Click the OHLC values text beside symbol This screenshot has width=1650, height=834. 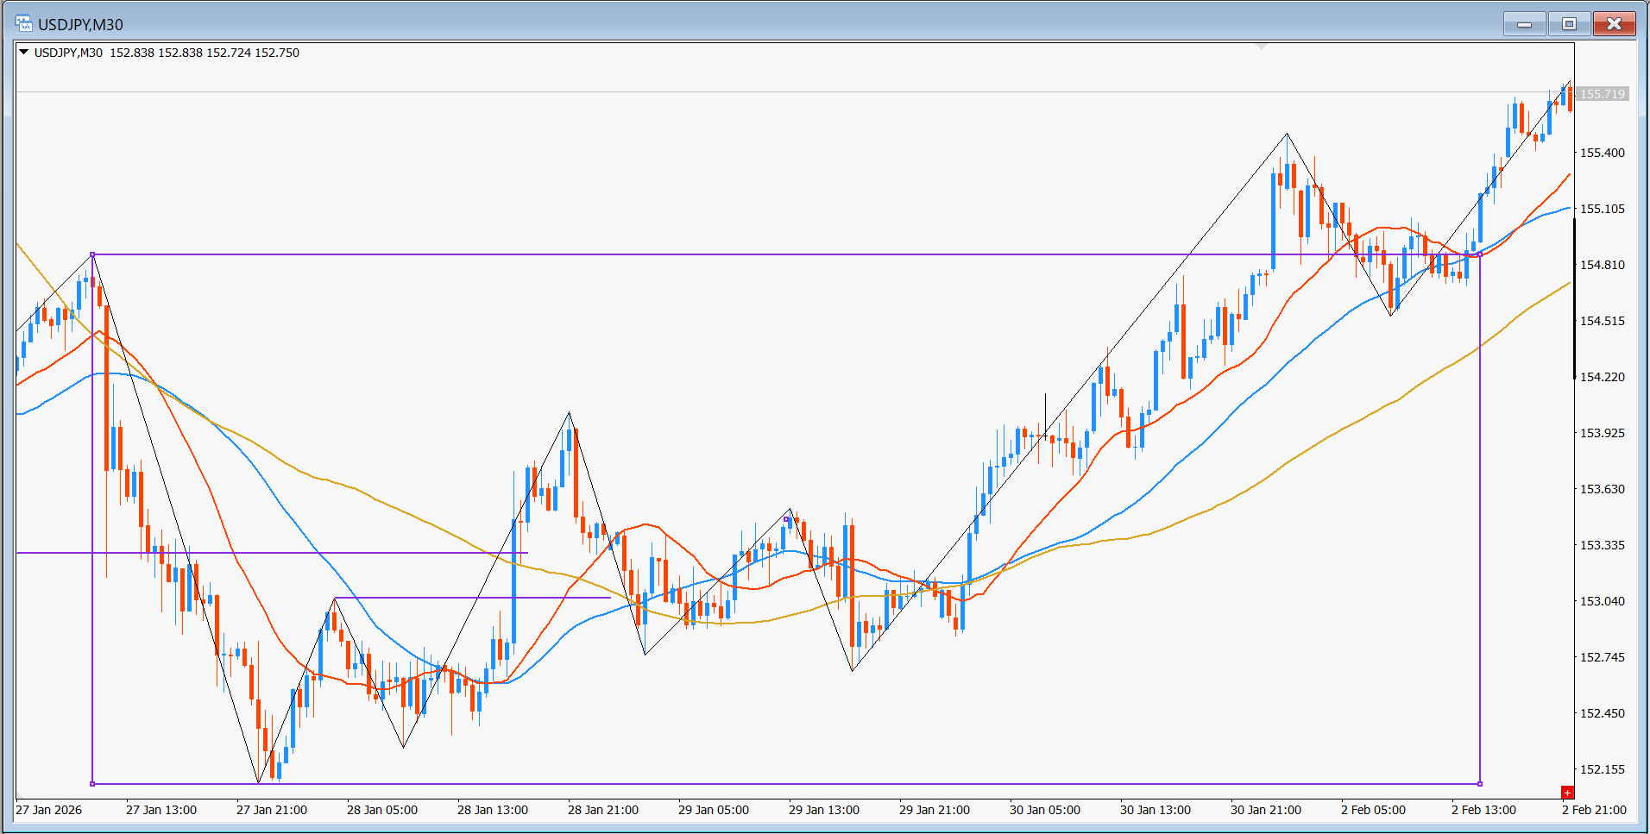coord(205,53)
